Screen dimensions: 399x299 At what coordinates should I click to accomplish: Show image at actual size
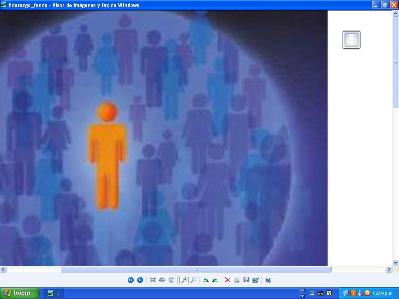tap(162, 280)
